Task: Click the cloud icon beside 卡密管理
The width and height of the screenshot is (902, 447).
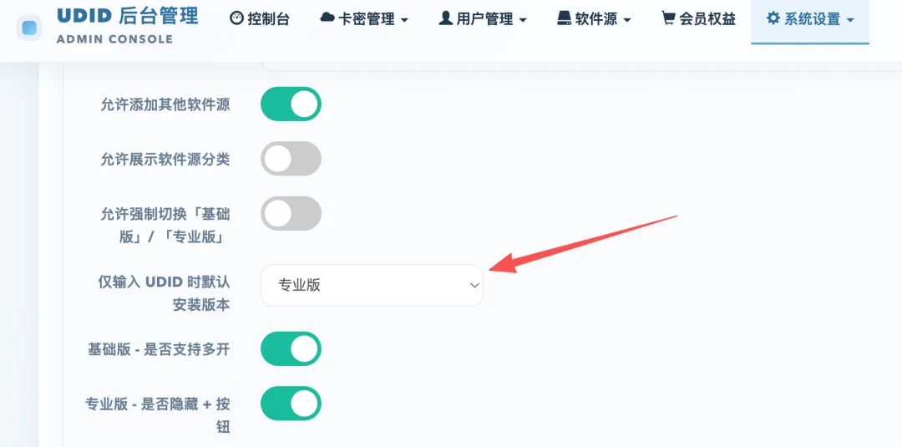Action: [328, 18]
